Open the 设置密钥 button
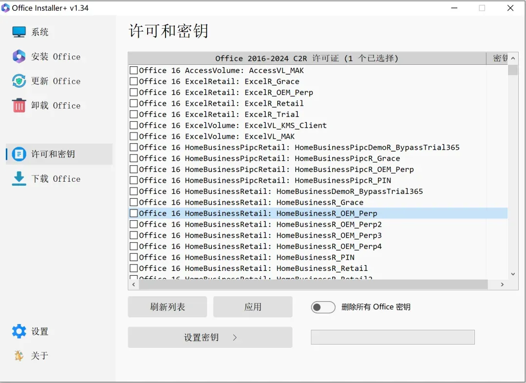Viewport: 526px width, 383px height. pyautogui.click(x=210, y=337)
